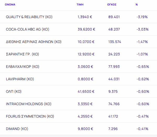Screen dimensions: 157x137
Task: Sort by % change column header
Action: click(137, 5)
